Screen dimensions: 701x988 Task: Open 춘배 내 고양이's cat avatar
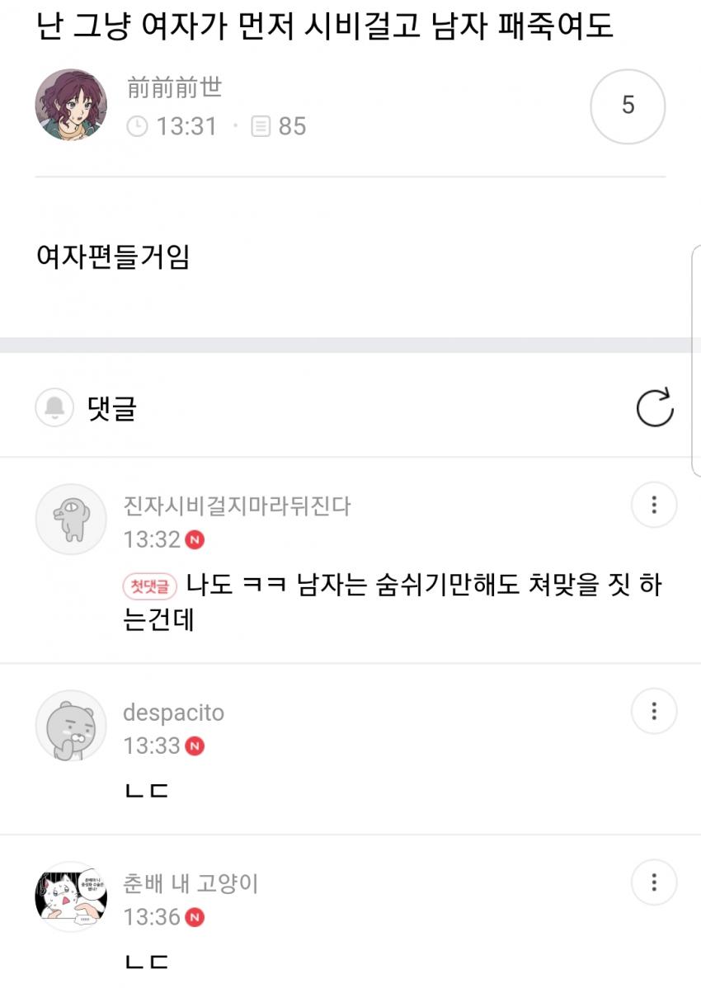[71, 898]
